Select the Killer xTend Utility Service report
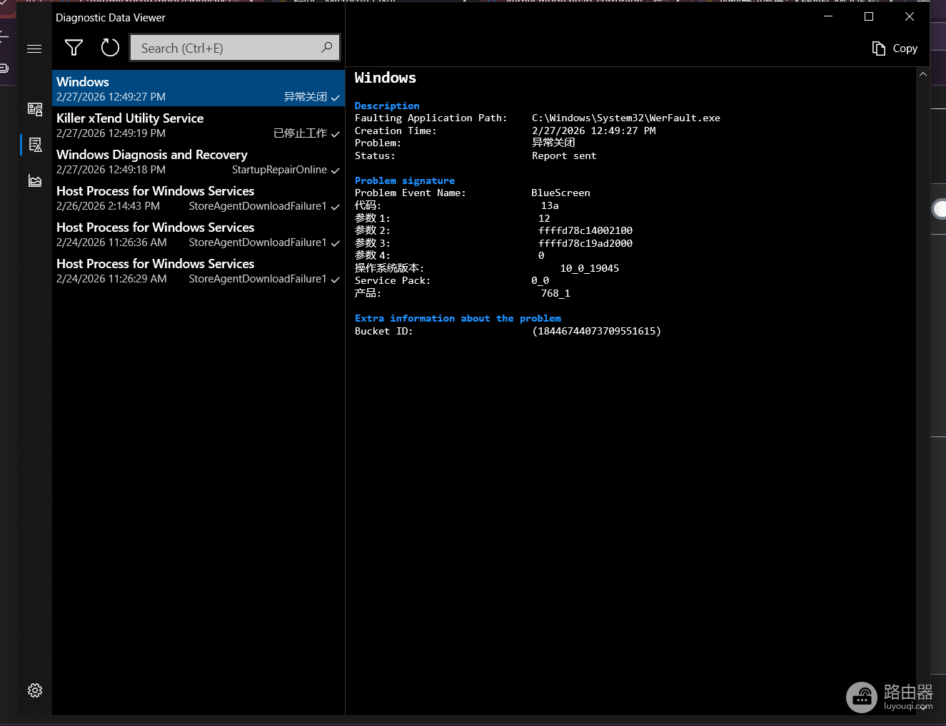The height and width of the screenshot is (726, 946). (x=198, y=125)
